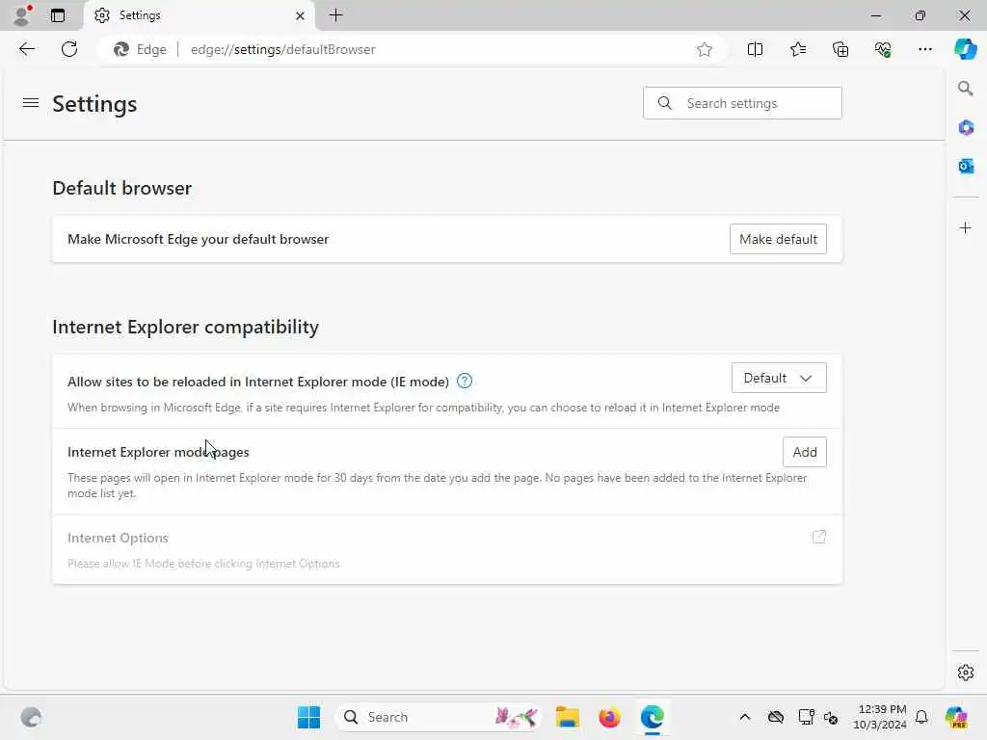Open Microsoft 365 sidebar icon
Image resolution: width=987 pixels, height=740 pixels.
[966, 128]
